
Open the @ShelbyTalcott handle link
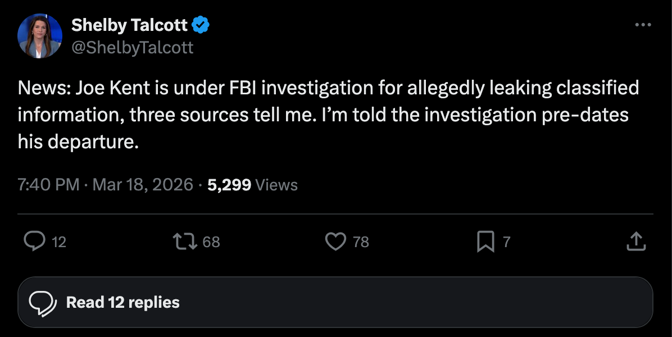pos(132,48)
